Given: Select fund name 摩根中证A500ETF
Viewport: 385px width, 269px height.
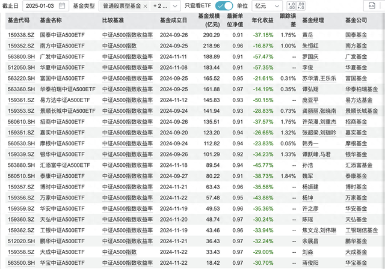Looking at the screenshot, I should point(62,144).
